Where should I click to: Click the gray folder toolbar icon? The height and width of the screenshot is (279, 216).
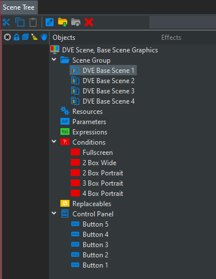(x=76, y=22)
